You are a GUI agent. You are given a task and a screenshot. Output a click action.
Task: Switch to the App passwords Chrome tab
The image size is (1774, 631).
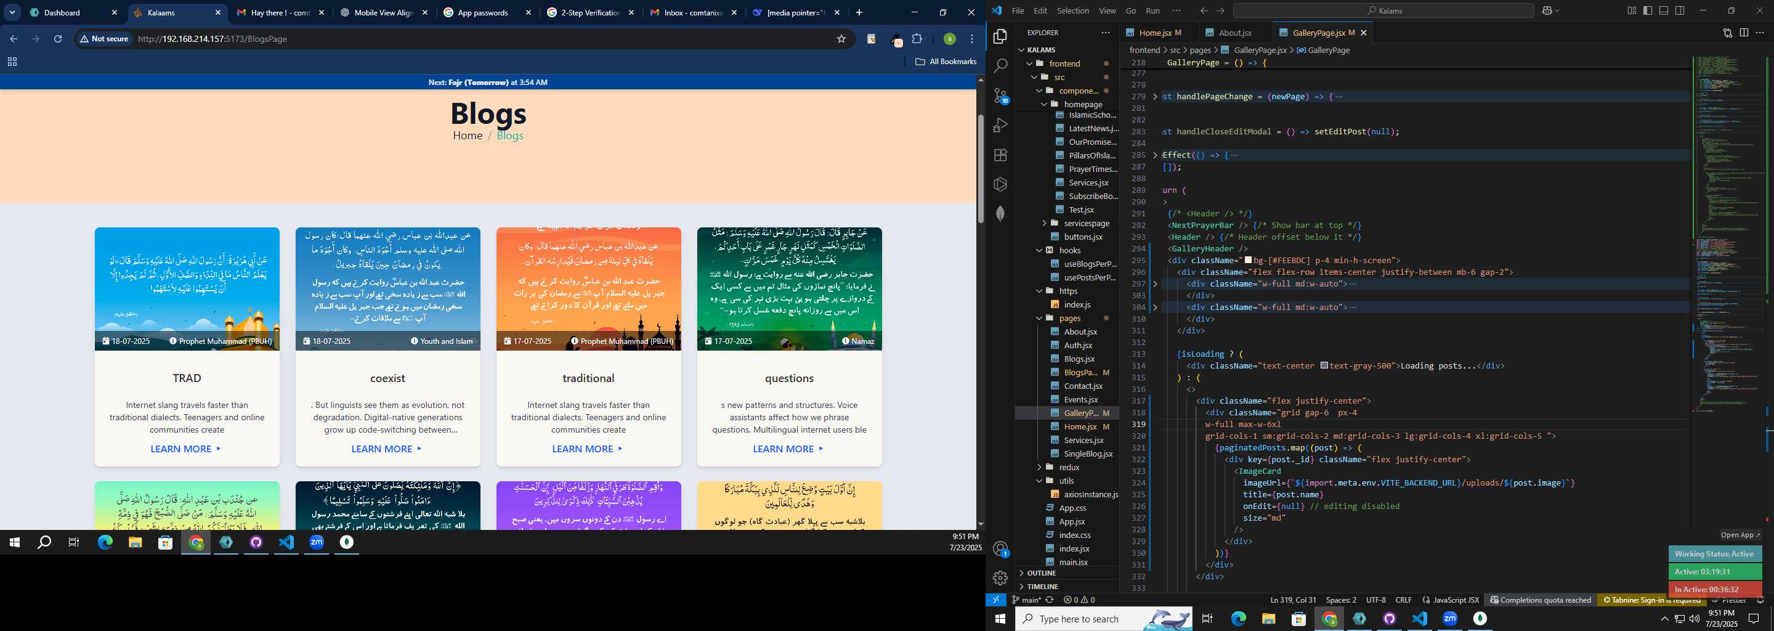coord(487,12)
